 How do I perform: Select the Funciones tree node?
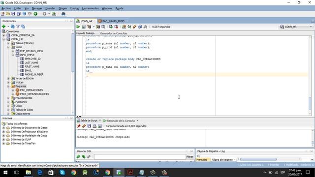[x=21, y=102]
